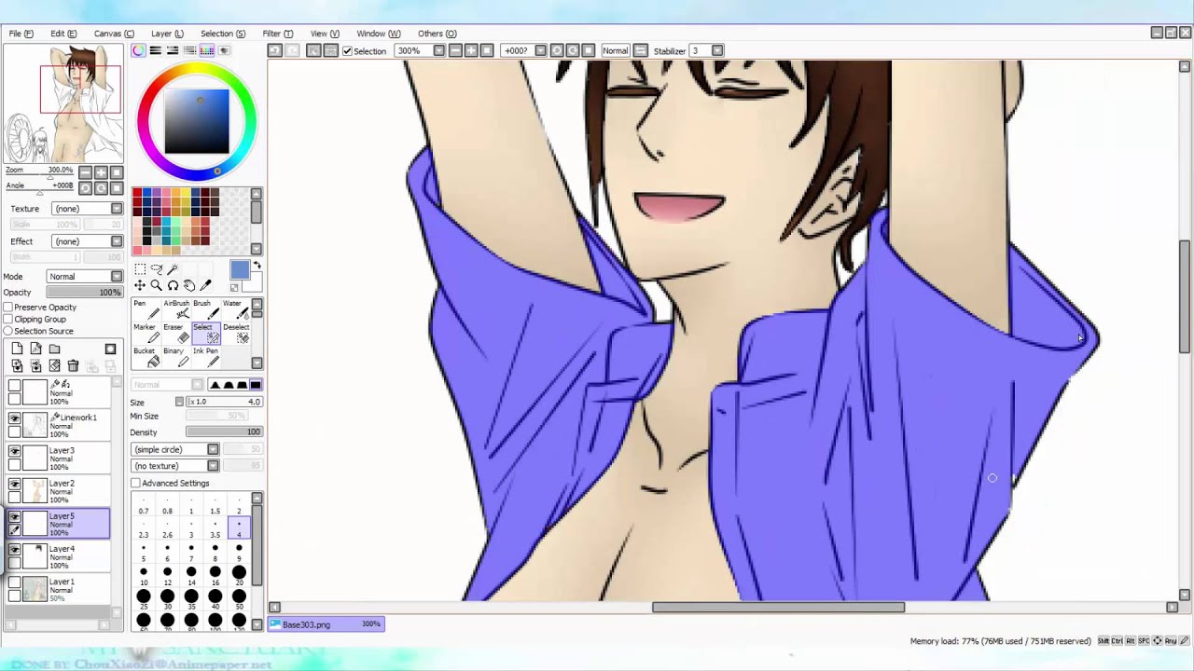Viewport: 1194px width, 671px height.
Task: Pick the Ink Pen tool
Action: point(205,357)
